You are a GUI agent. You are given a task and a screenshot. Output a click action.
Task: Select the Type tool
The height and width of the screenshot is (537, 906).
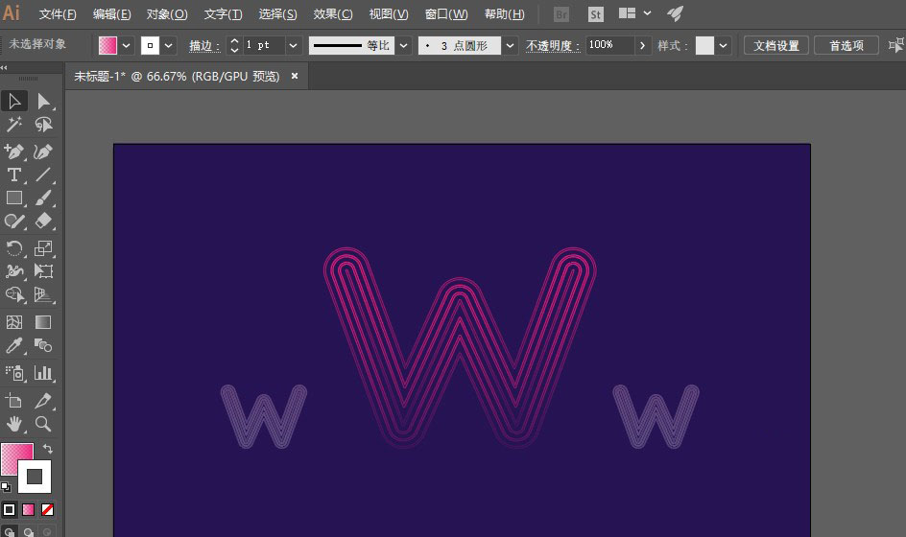point(14,175)
